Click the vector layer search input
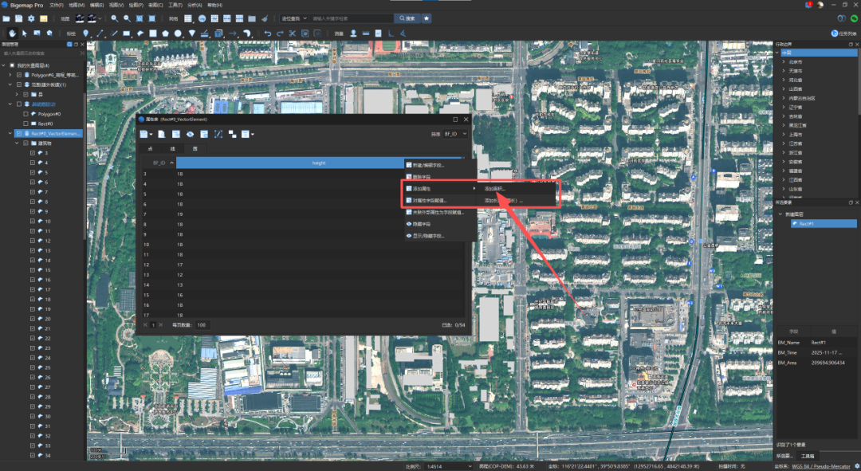861x471 pixels. click(x=41, y=53)
